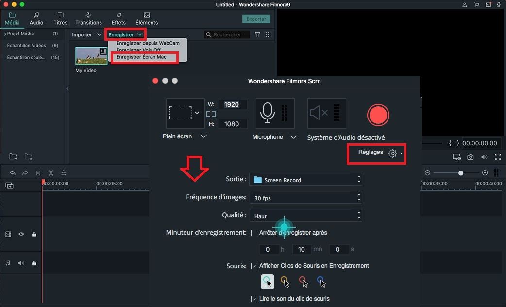Click the lock aspect ratio icon

pyautogui.click(x=211, y=114)
